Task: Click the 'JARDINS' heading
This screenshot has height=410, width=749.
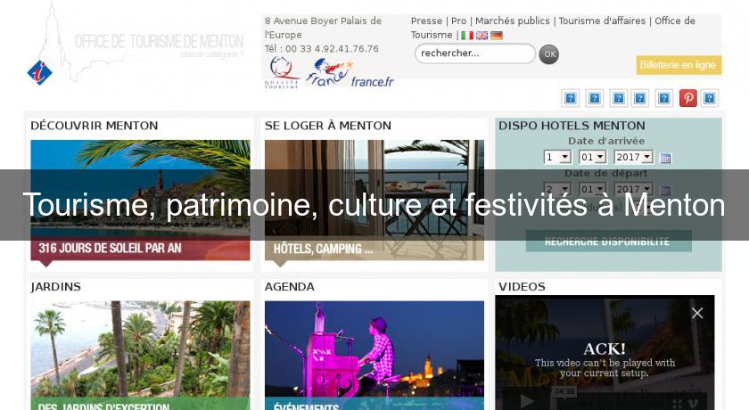Action: [x=56, y=287]
